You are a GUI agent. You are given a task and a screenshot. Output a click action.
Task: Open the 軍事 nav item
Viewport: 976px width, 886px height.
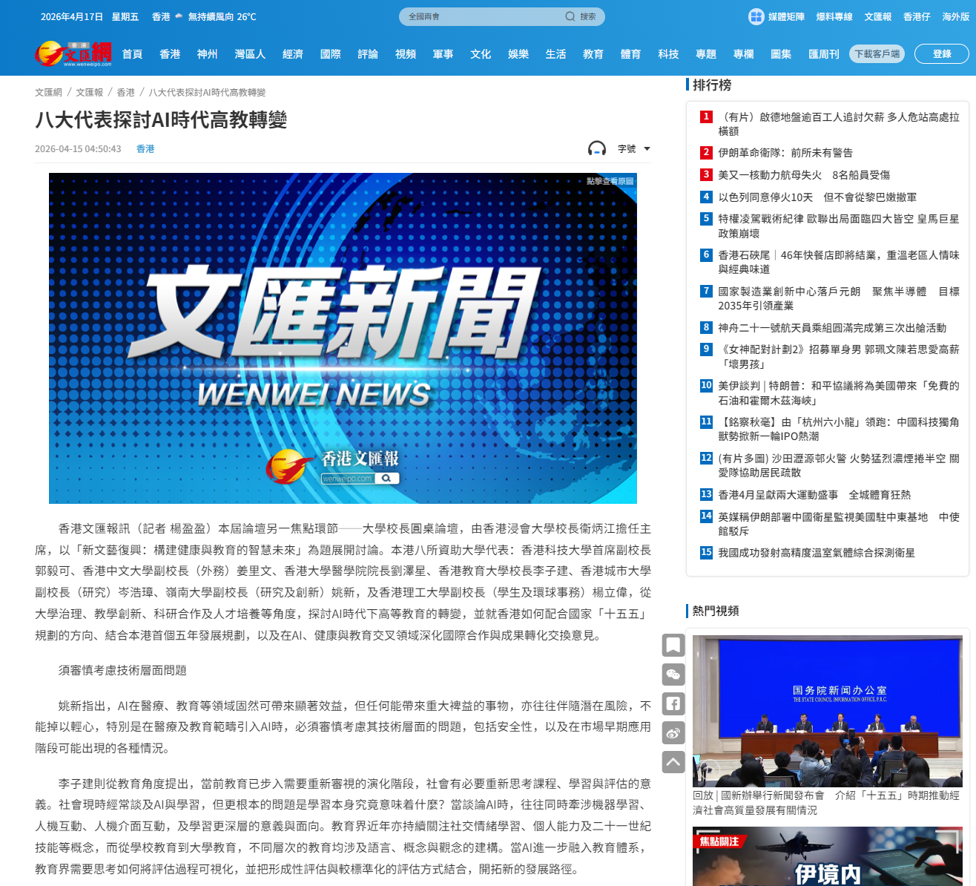443,54
